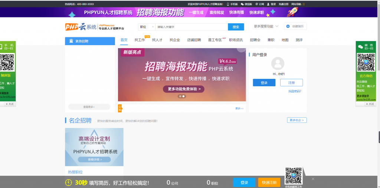This screenshot has height=188, width=380.
Task: Close the bottom promotion bar
Action: 313,179
